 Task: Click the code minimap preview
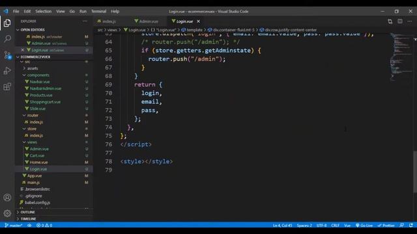point(401,57)
